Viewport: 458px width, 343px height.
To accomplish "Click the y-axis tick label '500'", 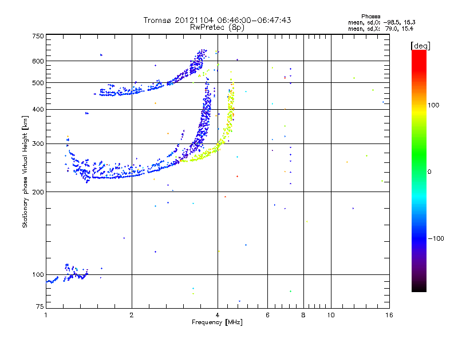I will 38,83.
